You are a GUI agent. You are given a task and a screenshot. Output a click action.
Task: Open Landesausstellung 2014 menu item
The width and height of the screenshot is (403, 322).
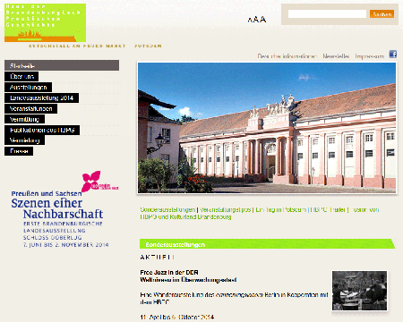coord(41,97)
